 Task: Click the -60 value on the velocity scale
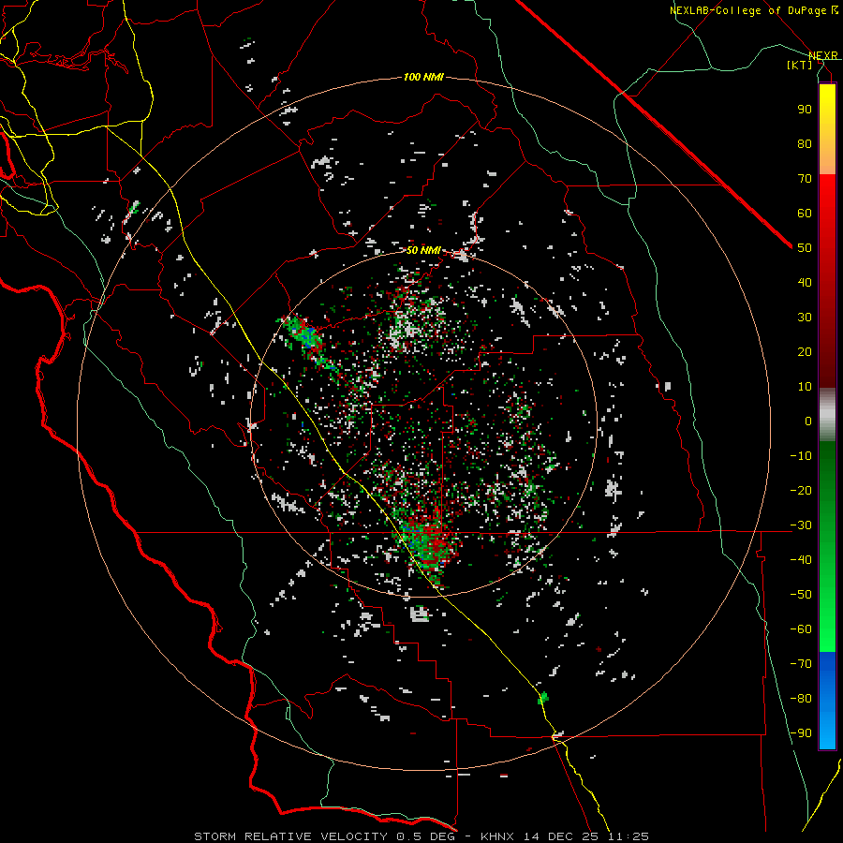click(801, 629)
